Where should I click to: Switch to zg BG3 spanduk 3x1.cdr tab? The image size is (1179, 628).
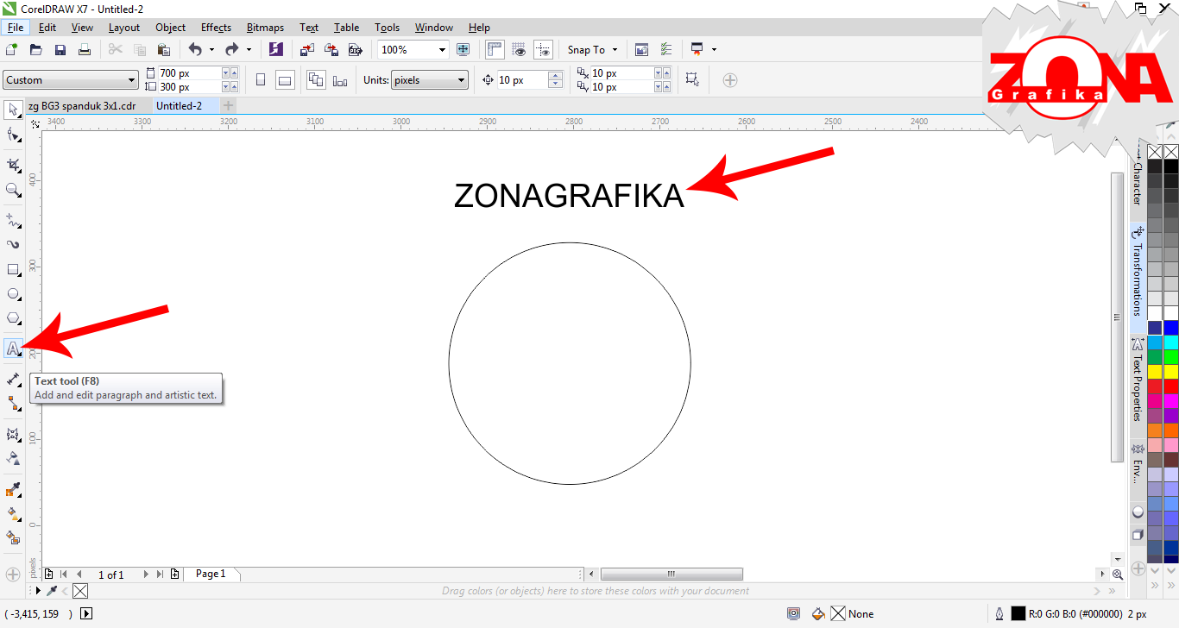pyautogui.click(x=82, y=106)
